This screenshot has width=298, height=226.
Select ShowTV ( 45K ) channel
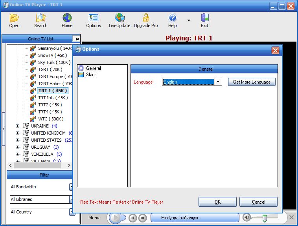(x=53, y=55)
